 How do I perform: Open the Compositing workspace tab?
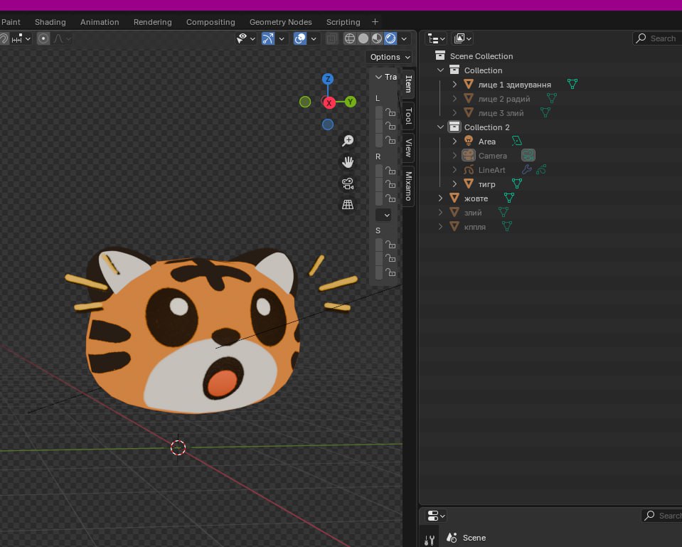tap(211, 22)
